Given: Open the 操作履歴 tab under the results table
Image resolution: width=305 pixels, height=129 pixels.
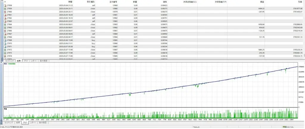Looking at the screenshot, I should click(x=43, y=60).
